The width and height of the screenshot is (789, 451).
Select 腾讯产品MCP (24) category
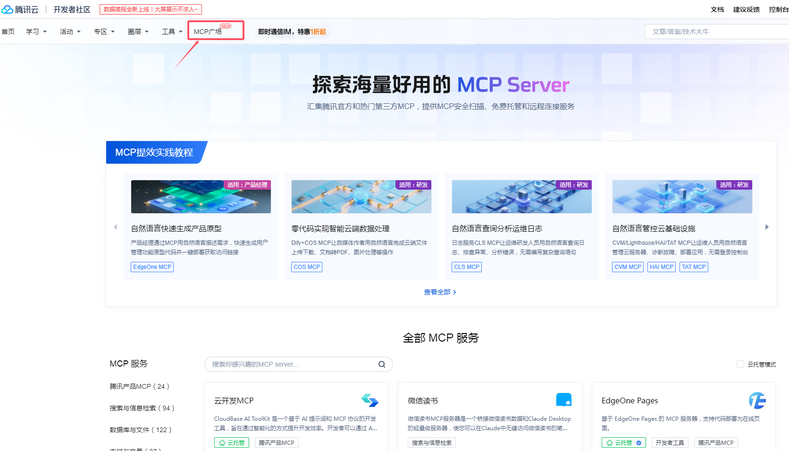pos(140,386)
